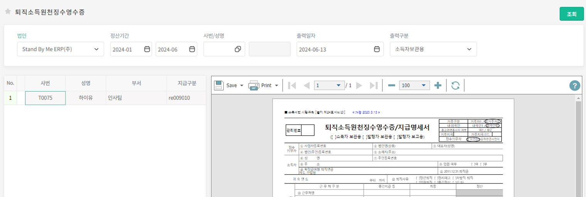Image resolution: width=586 pixels, height=197 pixels.
Task: Open the calendar for 출력일자 date
Action: [x=377, y=49]
